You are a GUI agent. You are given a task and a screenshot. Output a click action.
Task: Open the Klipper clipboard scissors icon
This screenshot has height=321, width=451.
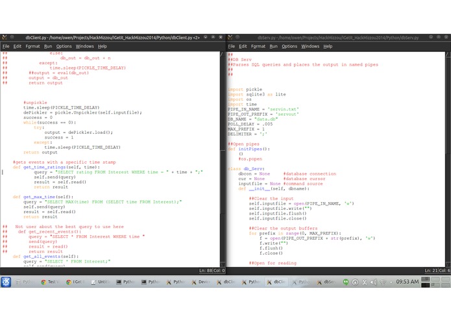(365, 282)
